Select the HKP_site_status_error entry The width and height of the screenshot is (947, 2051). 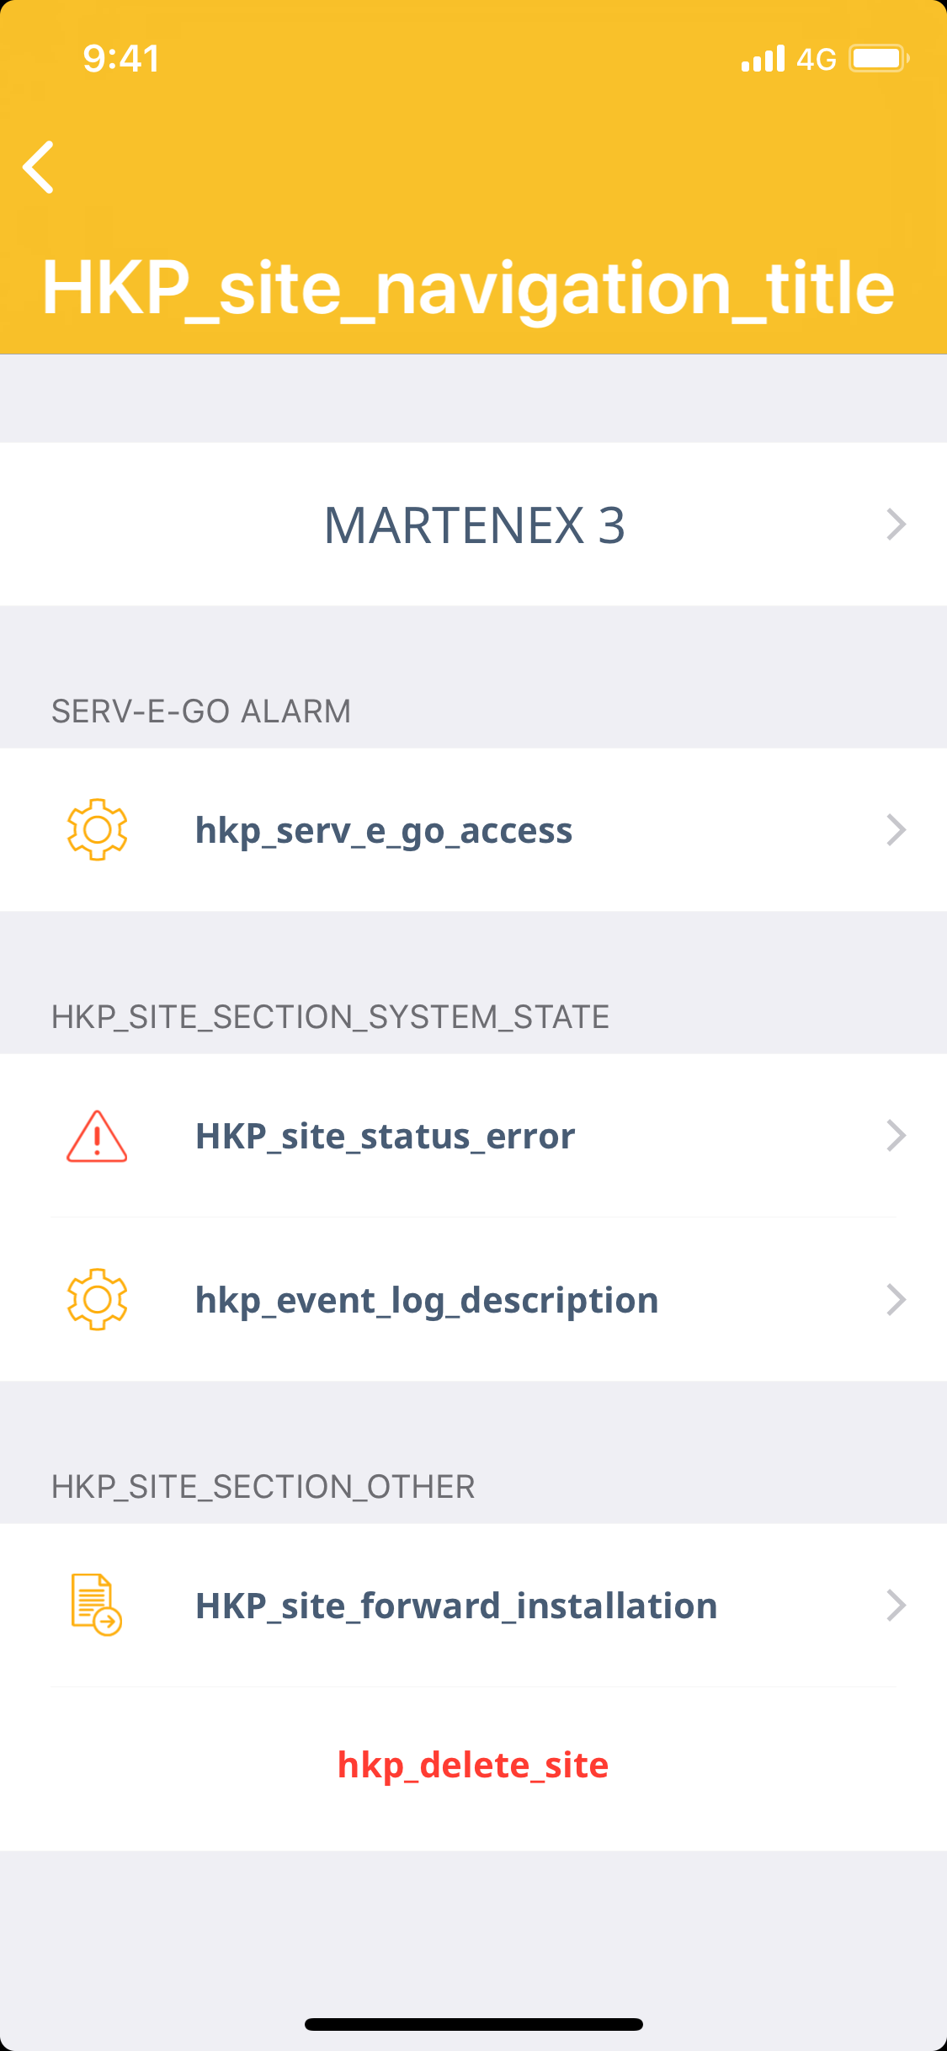tap(386, 1137)
